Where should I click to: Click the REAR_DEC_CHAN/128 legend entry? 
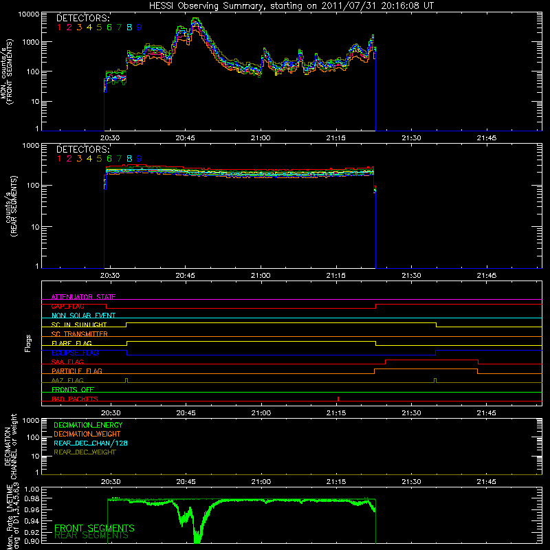(91, 443)
